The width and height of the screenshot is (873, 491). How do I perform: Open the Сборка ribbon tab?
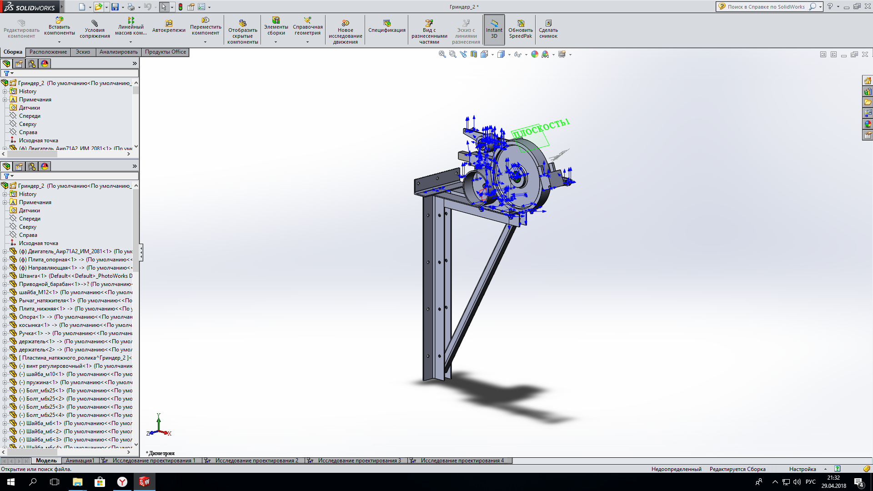(x=12, y=51)
